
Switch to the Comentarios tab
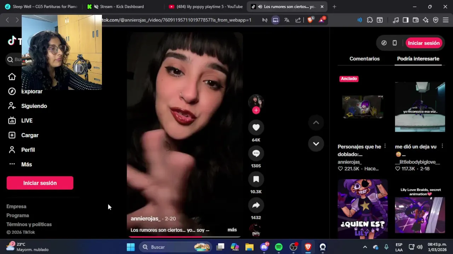[365, 59]
